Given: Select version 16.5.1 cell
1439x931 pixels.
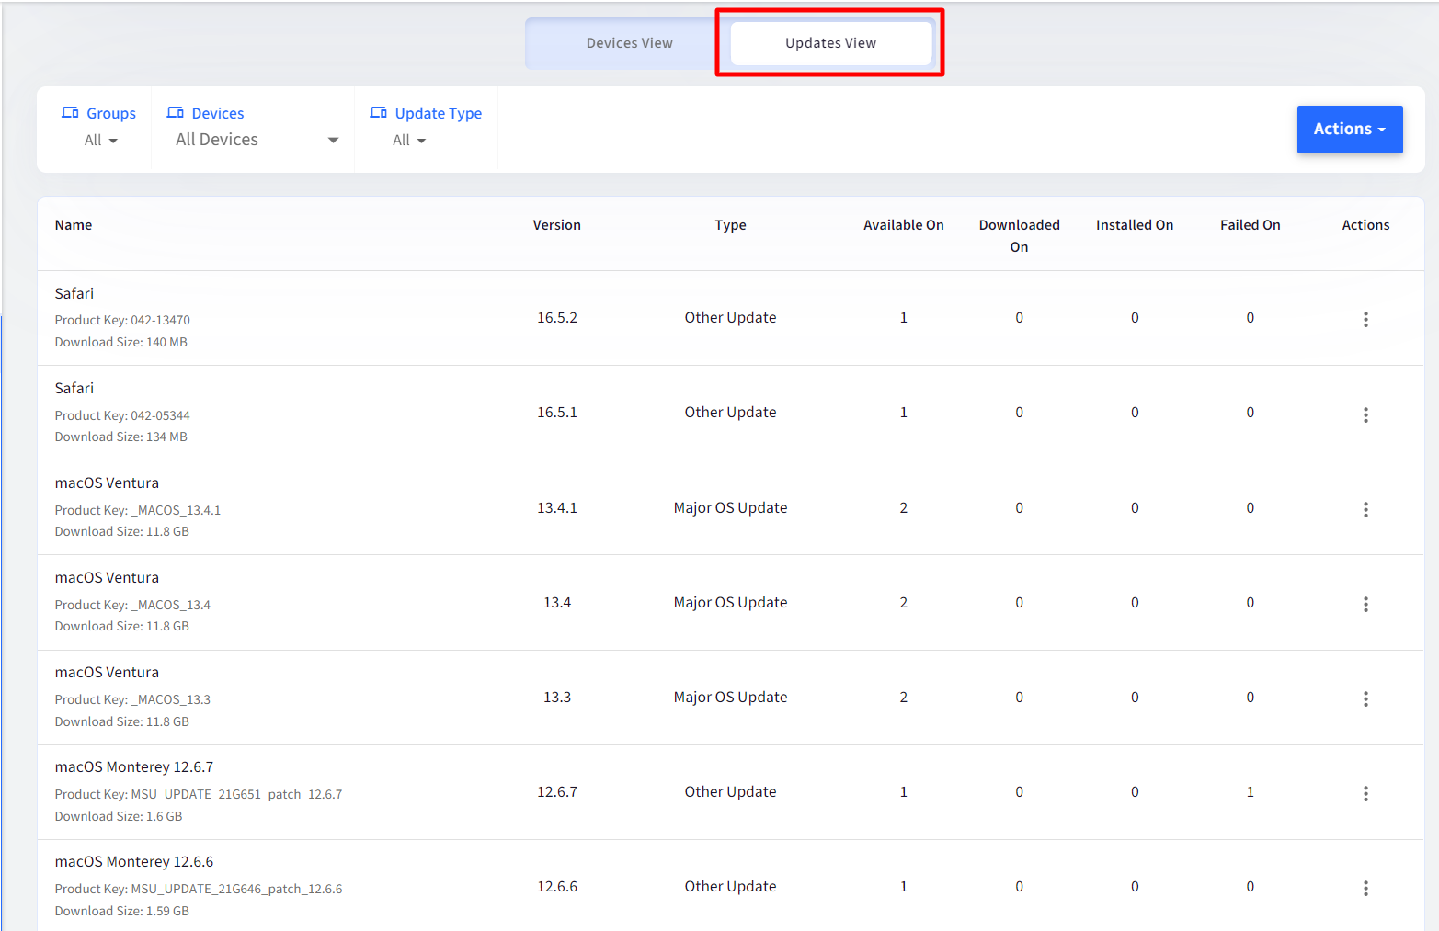Looking at the screenshot, I should coord(557,413).
